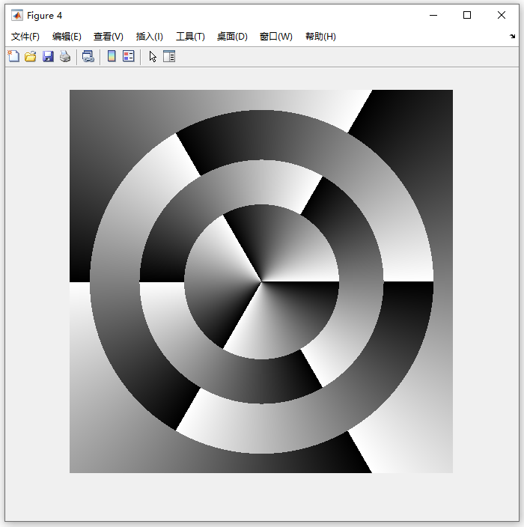Image resolution: width=524 pixels, height=527 pixels.
Task: Click the center of the radial gradient image
Action: pos(261,281)
